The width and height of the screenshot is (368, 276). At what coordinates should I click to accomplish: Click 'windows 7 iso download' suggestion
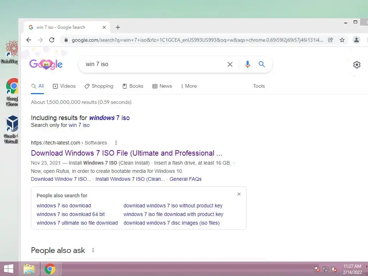[x=64, y=206]
